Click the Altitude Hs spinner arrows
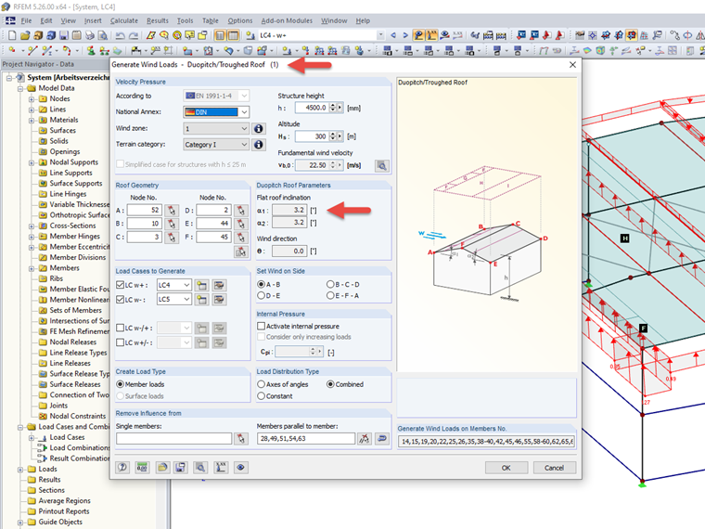Viewport: 705px width, 529px height. point(333,136)
